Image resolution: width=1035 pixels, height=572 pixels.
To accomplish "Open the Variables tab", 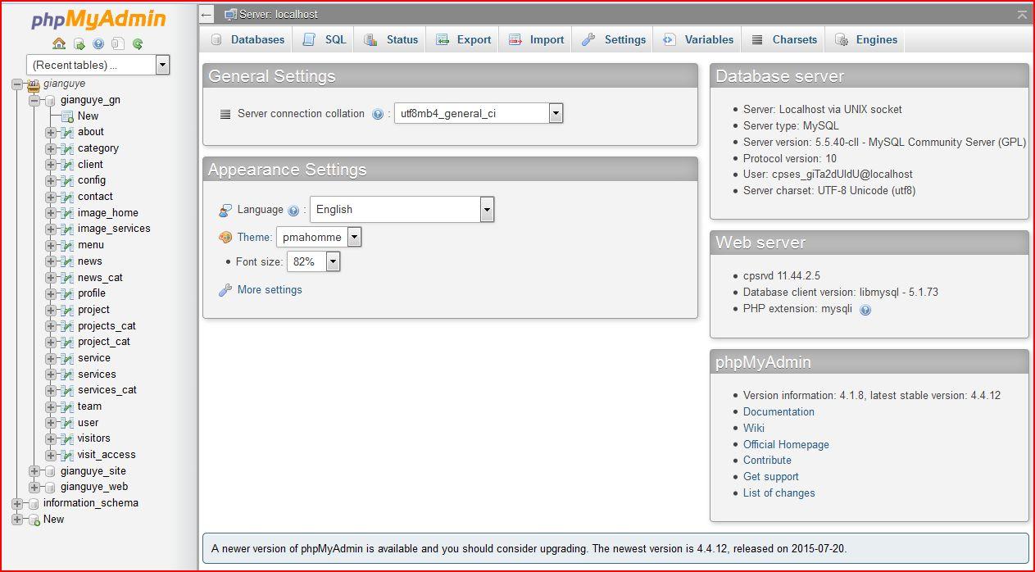I will point(698,39).
